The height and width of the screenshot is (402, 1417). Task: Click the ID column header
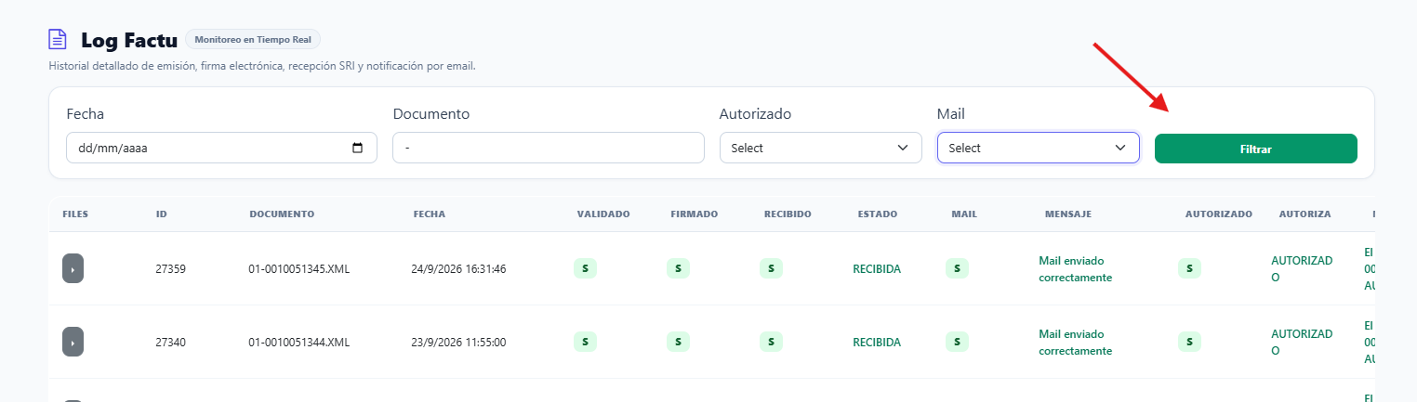point(162,214)
